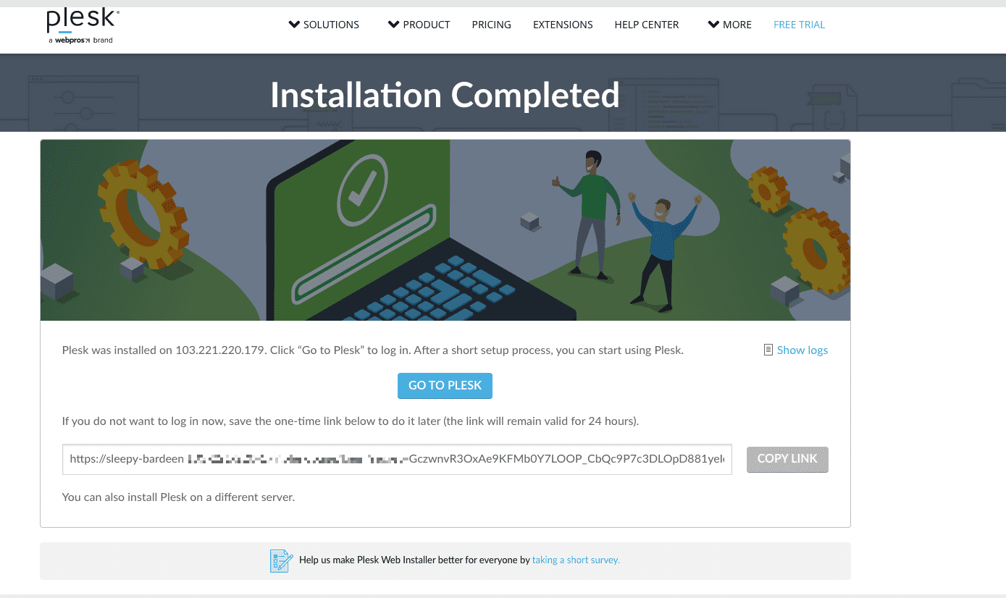Click inside the one-time login link field
1006x598 pixels.
[397, 459]
